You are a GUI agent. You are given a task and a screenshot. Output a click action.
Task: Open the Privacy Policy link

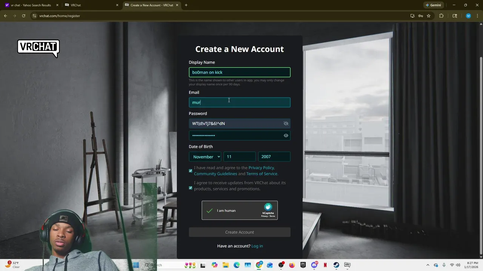point(261,168)
